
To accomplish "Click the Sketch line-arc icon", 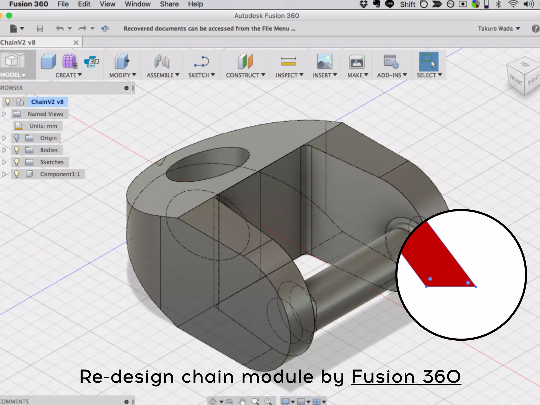I will coord(201,61).
